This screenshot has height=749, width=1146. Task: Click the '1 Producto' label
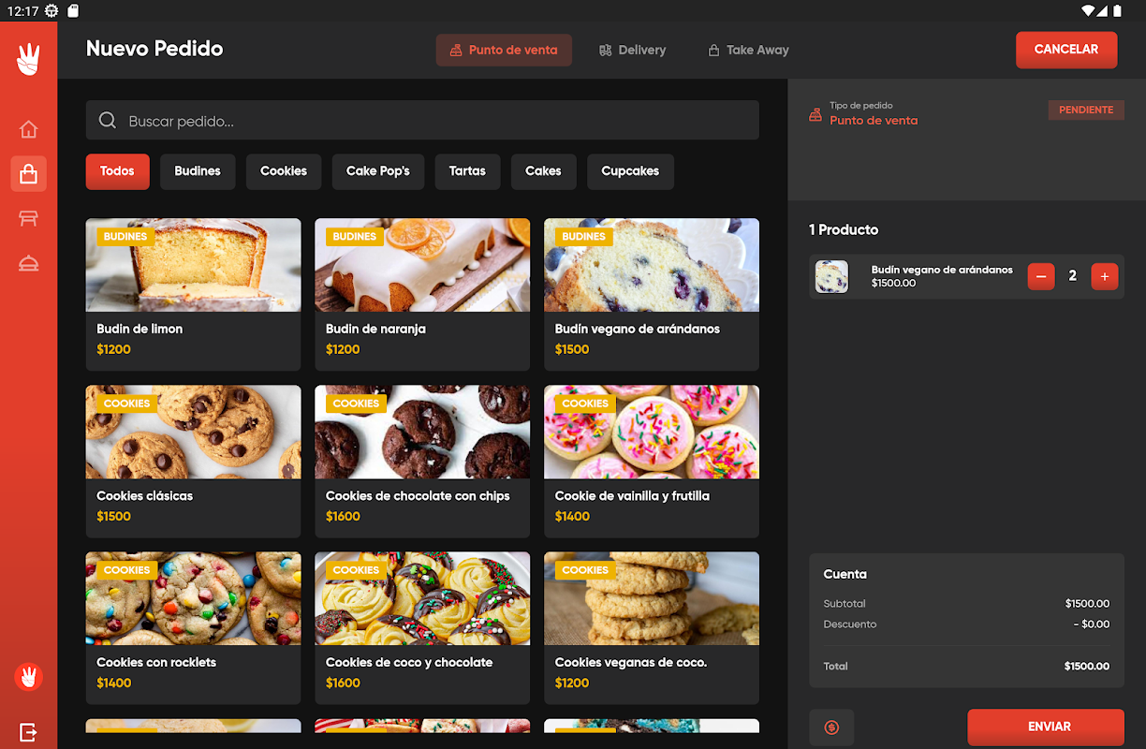coord(844,229)
